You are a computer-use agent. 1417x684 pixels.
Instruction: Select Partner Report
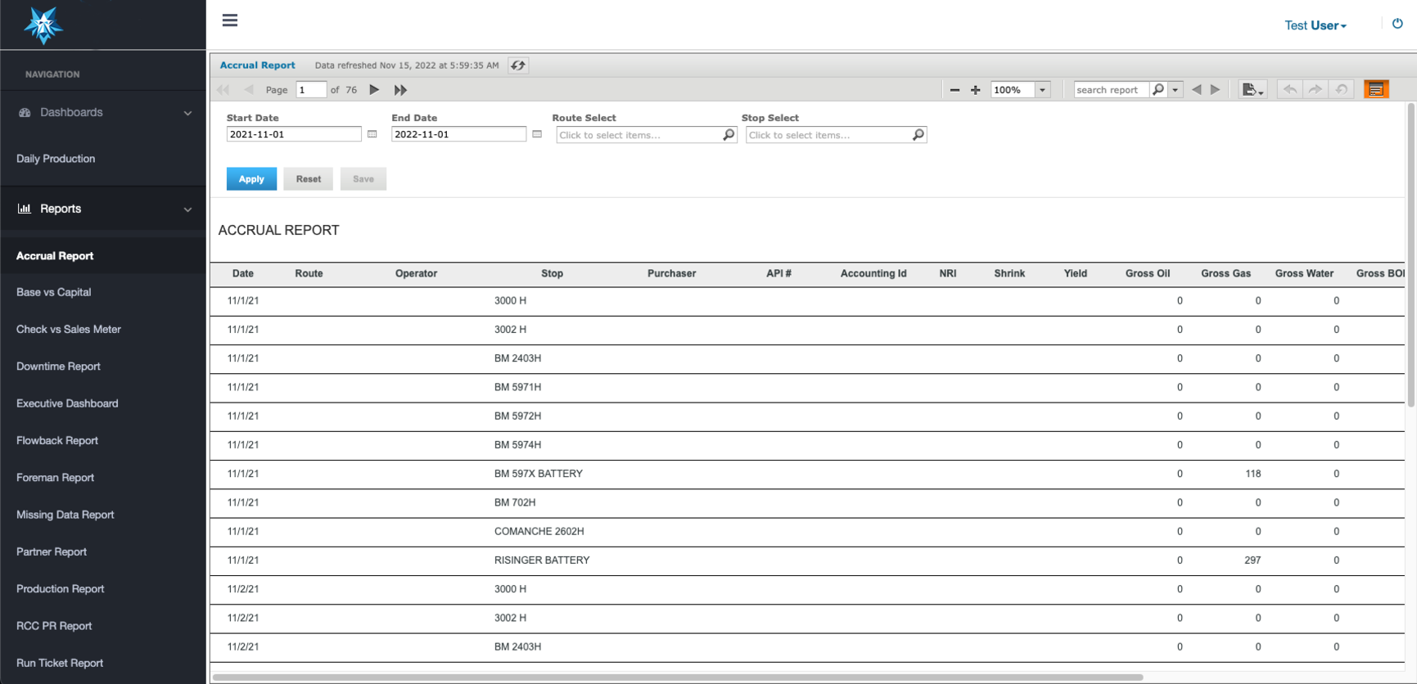coord(52,551)
